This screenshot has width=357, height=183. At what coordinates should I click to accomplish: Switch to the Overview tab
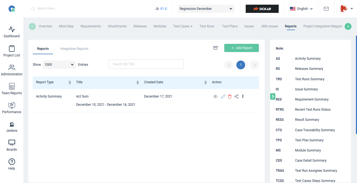tap(45, 26)
